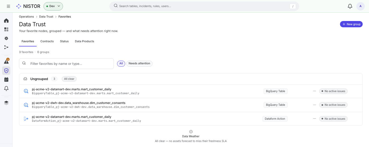The height and width of the screenshot is (147, 369).
Task: Switch to the Contracts tab
Action: [47, 41]
